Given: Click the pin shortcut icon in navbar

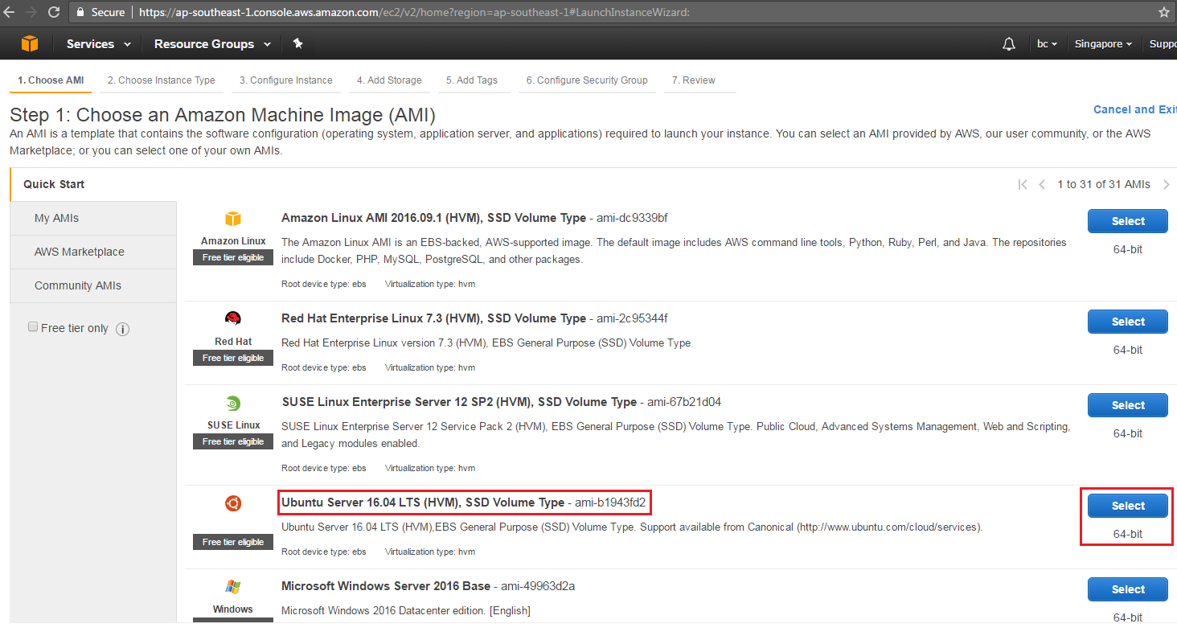Looking at the screenshot, I should (297, 43).
